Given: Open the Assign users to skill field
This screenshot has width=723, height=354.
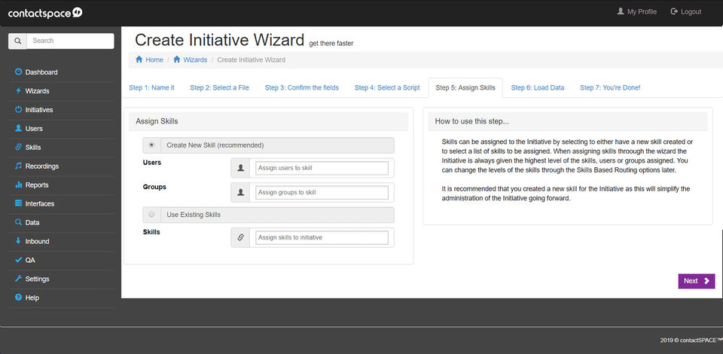Looking at the screenshot, I should [322, 168].
